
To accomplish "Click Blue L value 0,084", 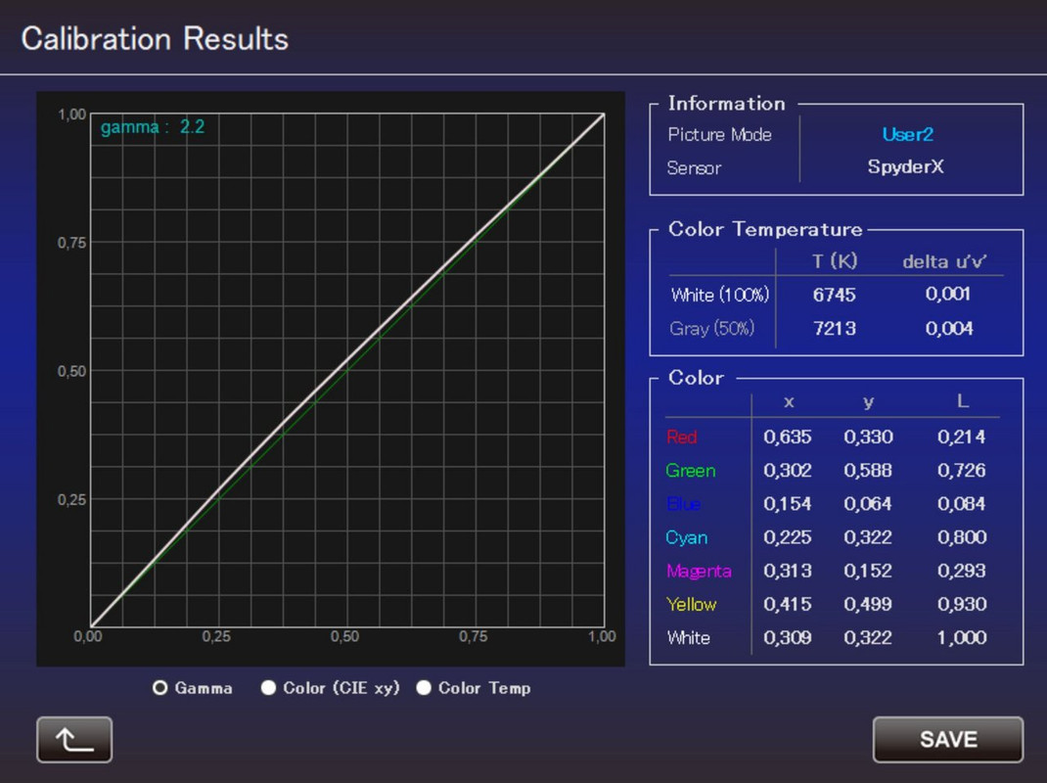I will (961, 504).
